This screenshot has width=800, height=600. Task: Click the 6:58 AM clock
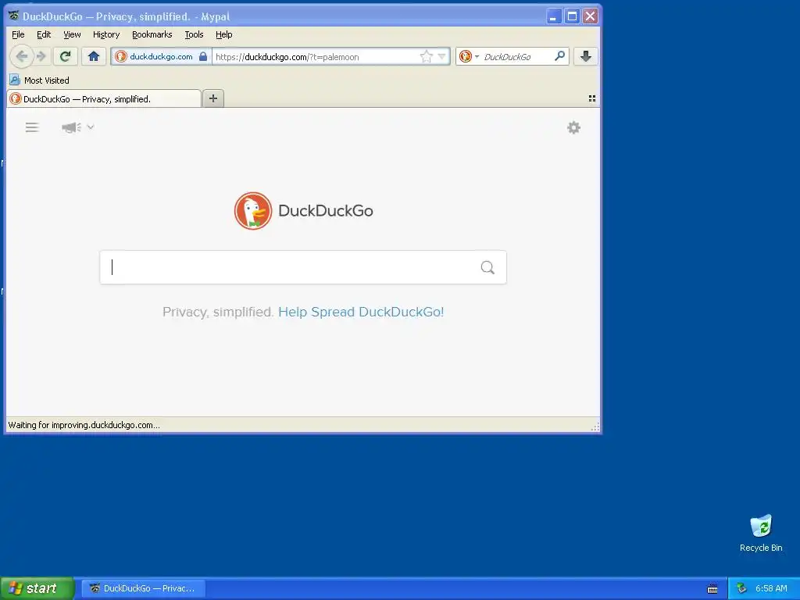[x=771, y=588]
